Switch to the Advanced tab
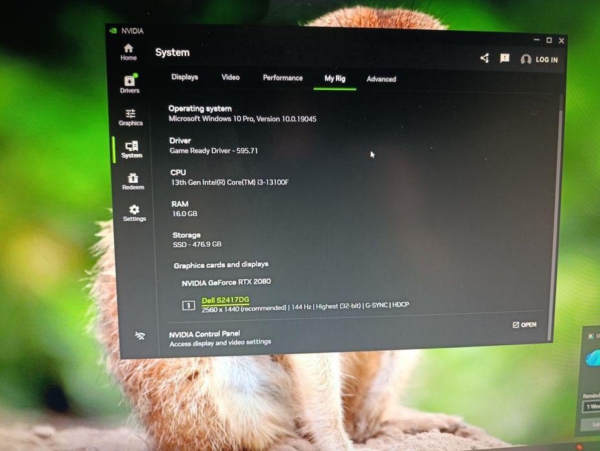 381,79
